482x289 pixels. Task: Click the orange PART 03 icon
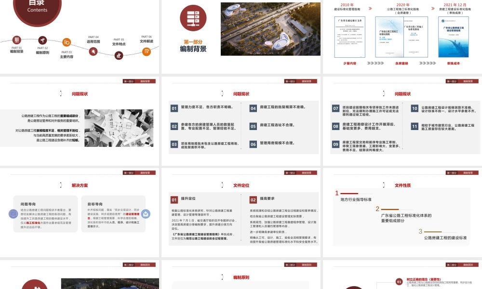click(67, 42)
